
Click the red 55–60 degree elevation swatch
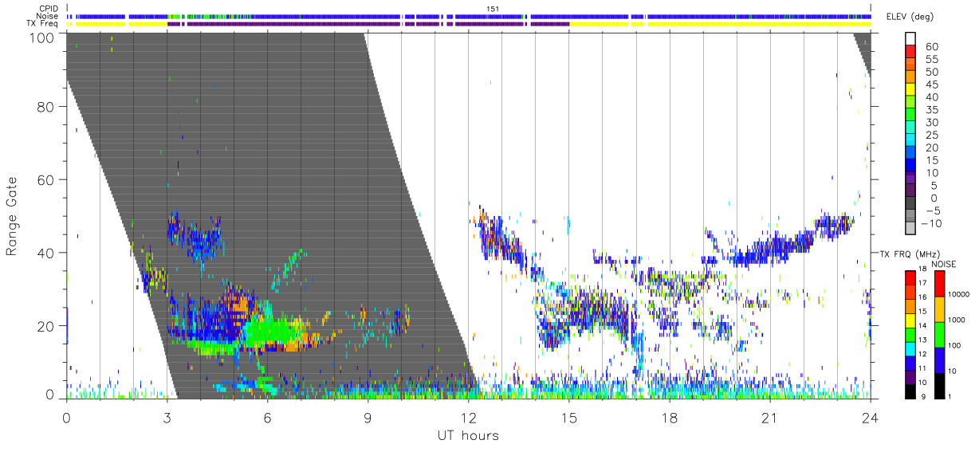911,52
